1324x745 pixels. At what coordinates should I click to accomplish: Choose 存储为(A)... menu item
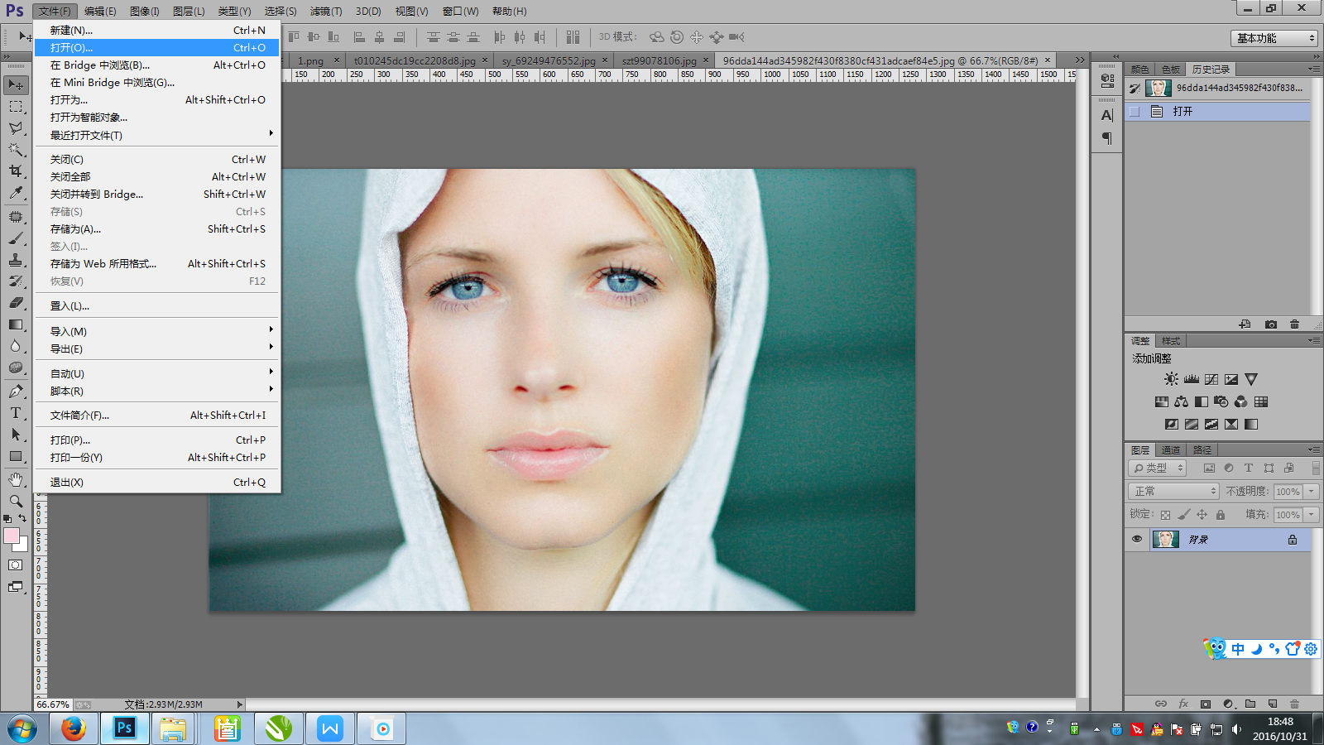(x=157, y=228)
